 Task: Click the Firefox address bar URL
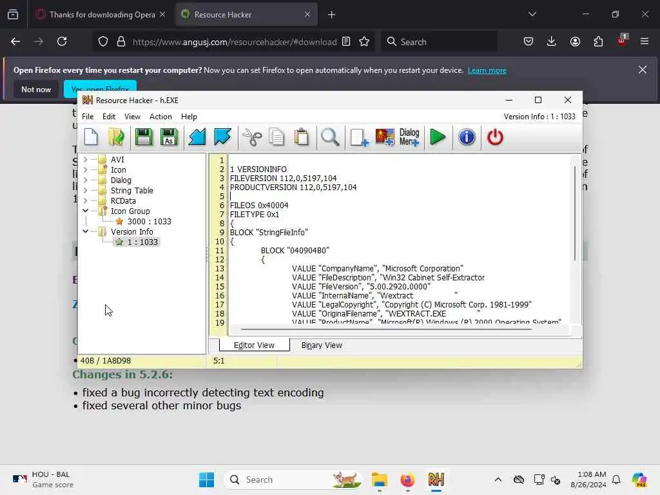coord(235,42)
